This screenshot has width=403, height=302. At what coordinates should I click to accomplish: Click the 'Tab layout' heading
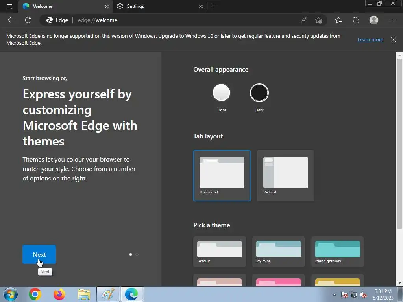(208, 136)
